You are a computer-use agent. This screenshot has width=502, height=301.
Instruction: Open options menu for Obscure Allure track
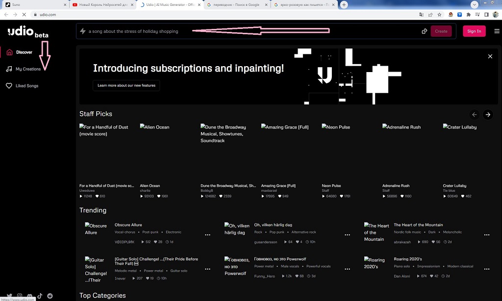(207, 235)
